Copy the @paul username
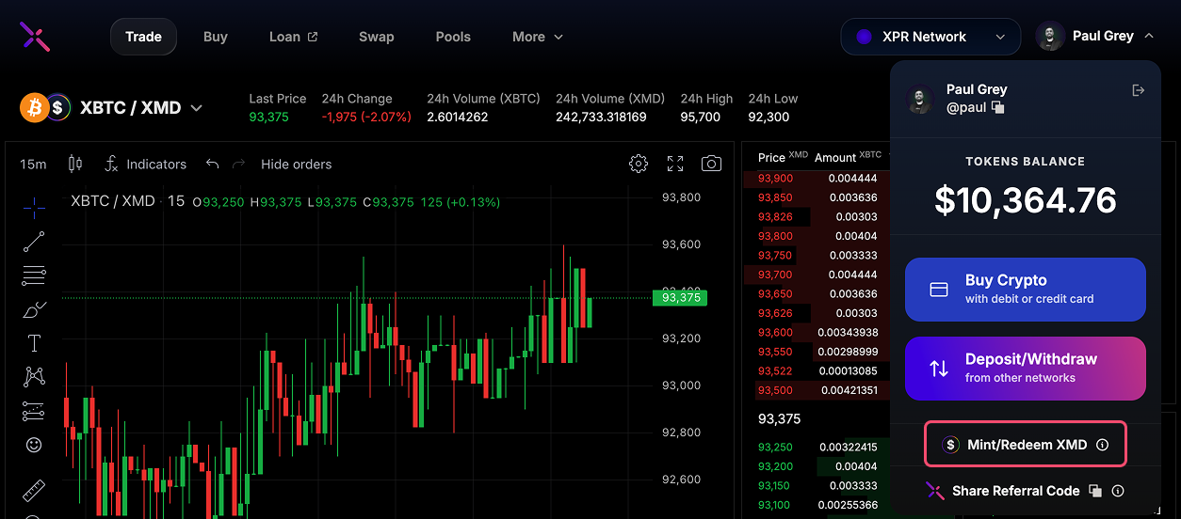 point(998,108)
